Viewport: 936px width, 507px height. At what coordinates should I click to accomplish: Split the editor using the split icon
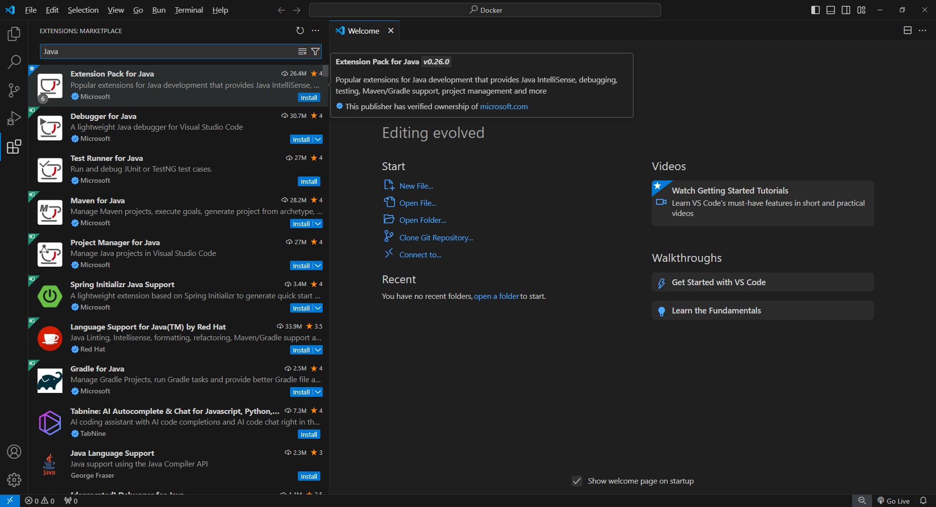click(x=907, y=30)
